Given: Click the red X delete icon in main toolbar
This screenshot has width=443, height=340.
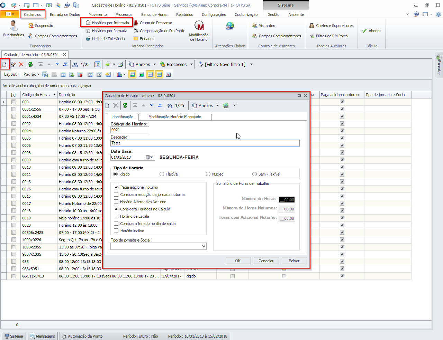Looking at the screenshot, I should (x=21, y=65).
